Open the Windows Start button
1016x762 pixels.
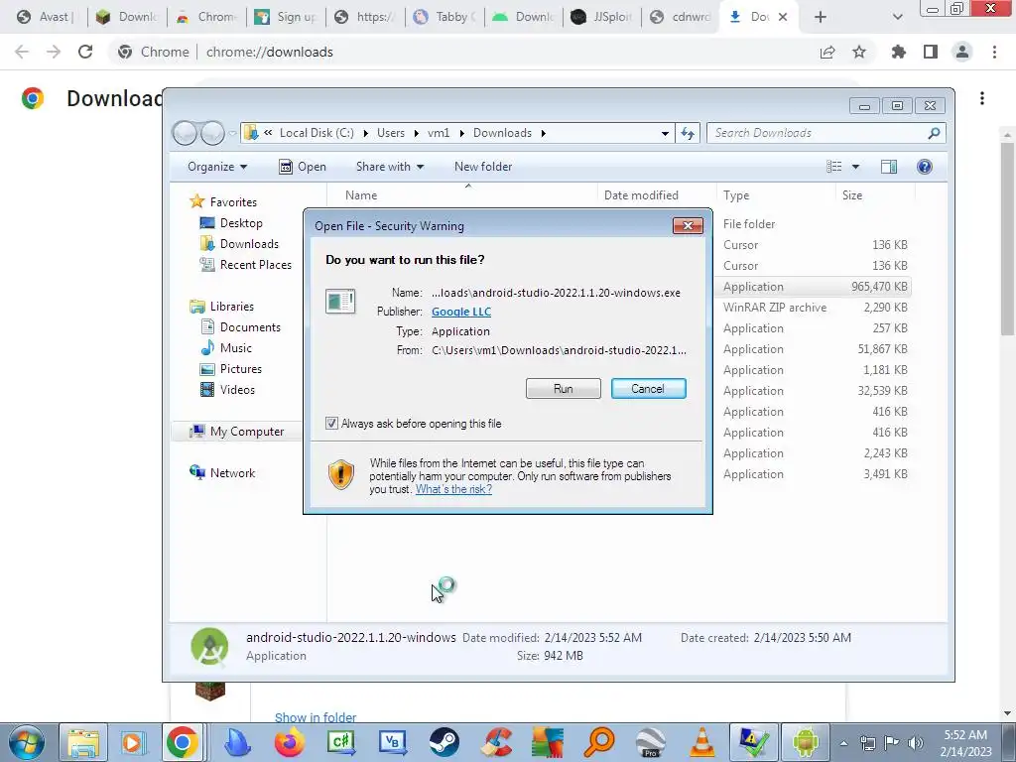(x=27, y=742)
